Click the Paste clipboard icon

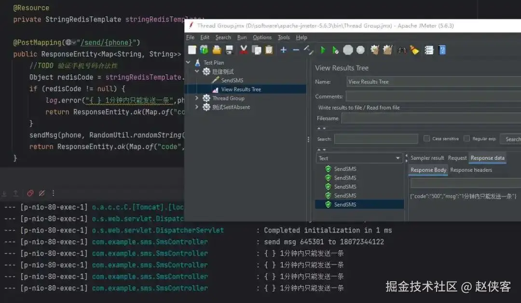click(269, 50)
